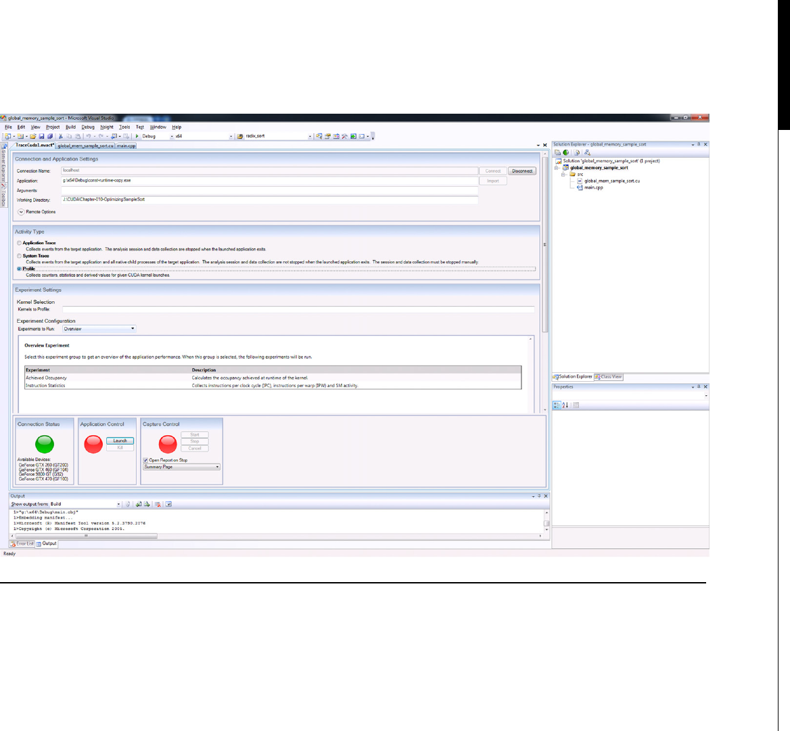790x731 pixels.
Task: Go to next message in Output toolbar
Action: (147, 504)
